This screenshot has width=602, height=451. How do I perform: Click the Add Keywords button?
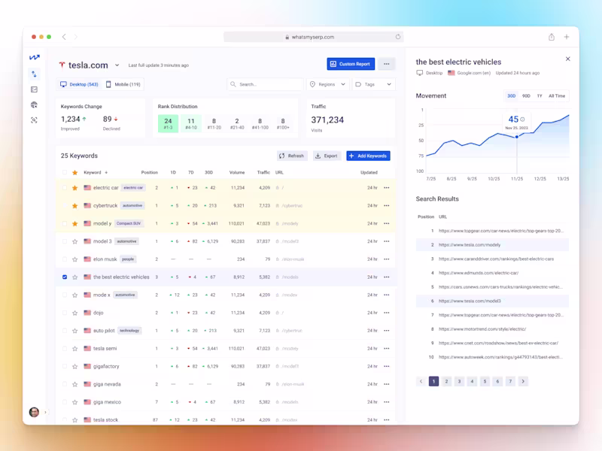coord(368,156)
